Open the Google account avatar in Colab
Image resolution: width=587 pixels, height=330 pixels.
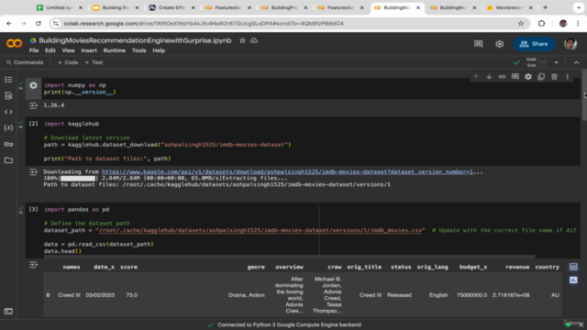[x=570, y=44]
